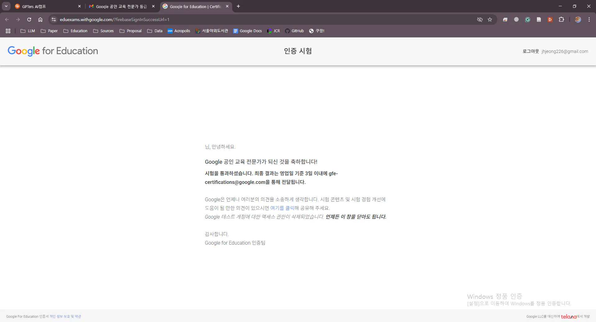
Task: Open the site information icon in address bar
Action: coord(53,19)
